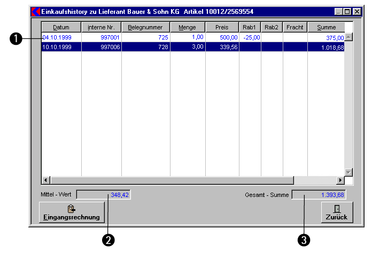Select the Belegnummer column header

145,27
